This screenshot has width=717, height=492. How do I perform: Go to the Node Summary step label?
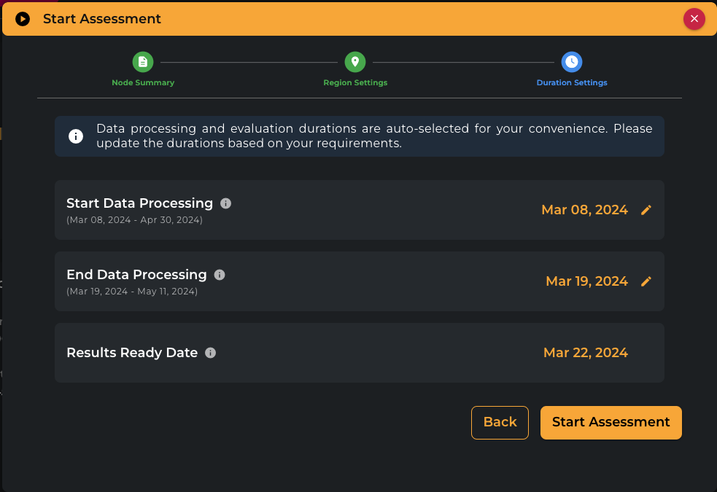143,82
